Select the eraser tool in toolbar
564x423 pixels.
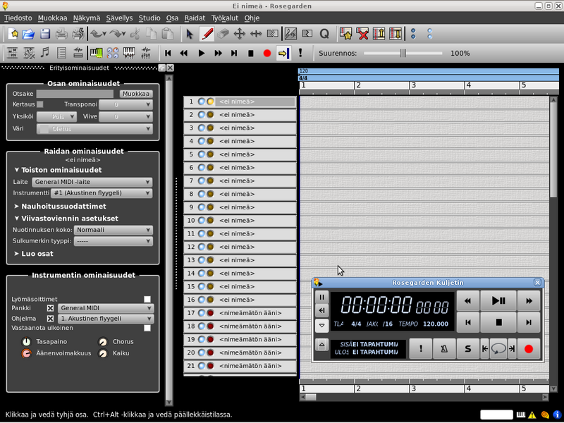[223, 33]
